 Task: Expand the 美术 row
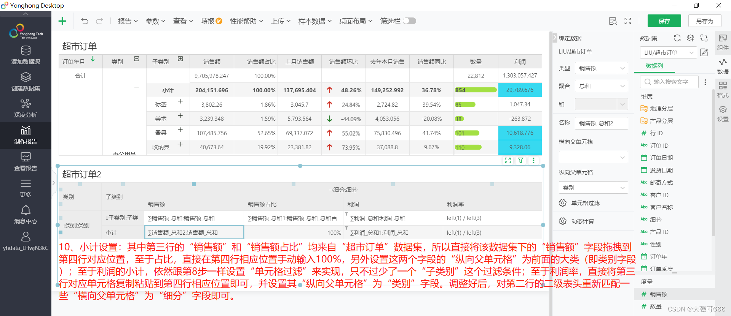tap(180, 115)
